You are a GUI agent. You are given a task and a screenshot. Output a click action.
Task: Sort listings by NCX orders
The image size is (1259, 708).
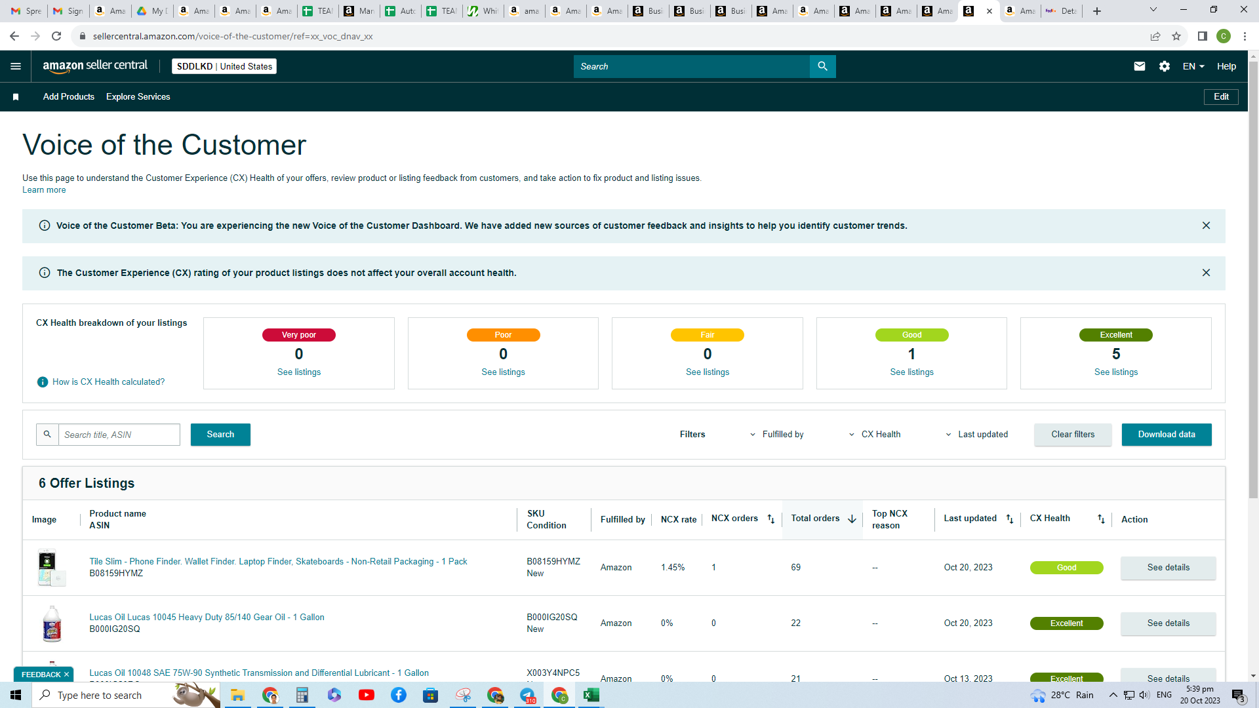(771, 519)
